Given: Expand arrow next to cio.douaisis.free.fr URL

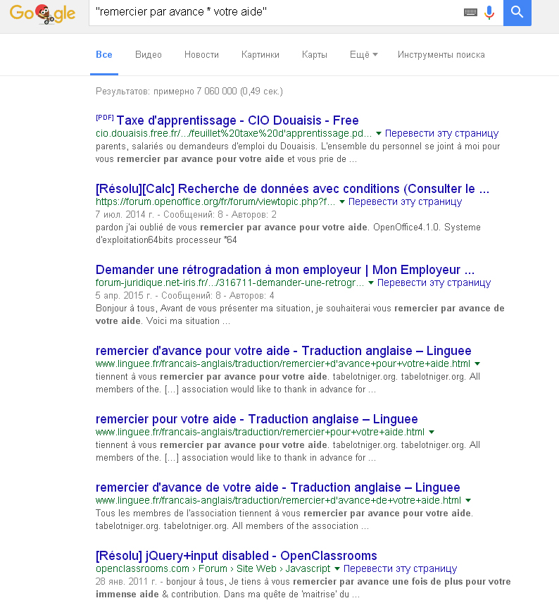Looking at the screenshot, I should 379,133.
